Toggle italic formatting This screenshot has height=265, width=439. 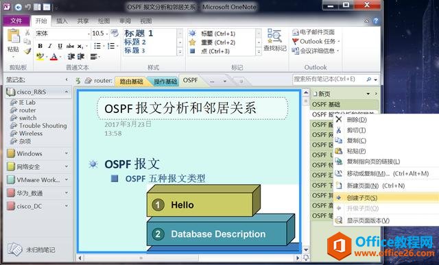click(50, 46)
